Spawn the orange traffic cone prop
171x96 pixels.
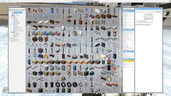115,67
